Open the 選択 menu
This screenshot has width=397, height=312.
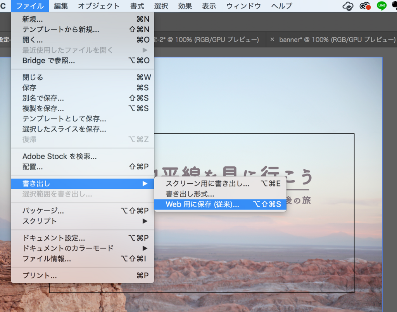click(x=161, y=6)
